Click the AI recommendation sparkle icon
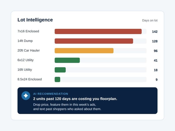 tap(26, 96)
